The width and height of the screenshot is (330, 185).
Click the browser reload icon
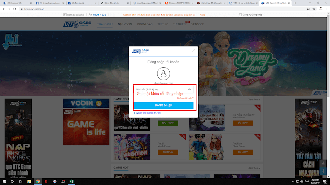(15, 9)
